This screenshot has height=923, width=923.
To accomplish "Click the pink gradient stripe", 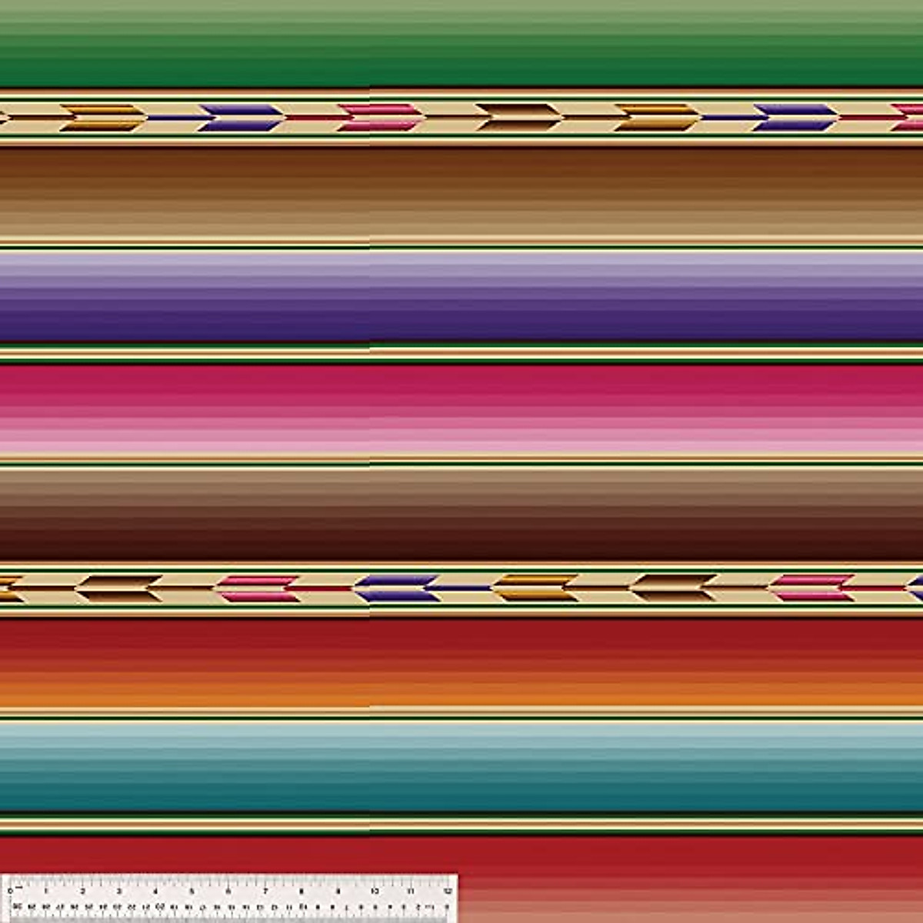I will pyautogui.click(x=461, y=408).
